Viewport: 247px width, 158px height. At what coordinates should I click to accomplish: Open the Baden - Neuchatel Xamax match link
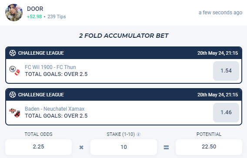[55, 109]
